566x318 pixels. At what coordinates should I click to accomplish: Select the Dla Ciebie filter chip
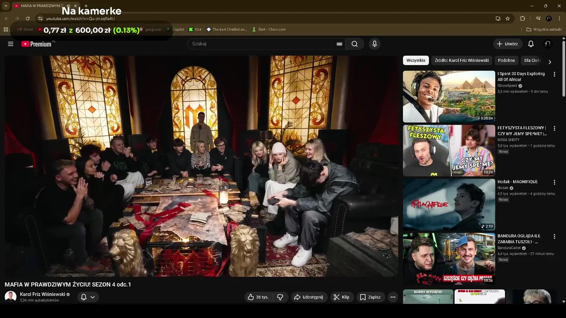[x=532, y=61]
